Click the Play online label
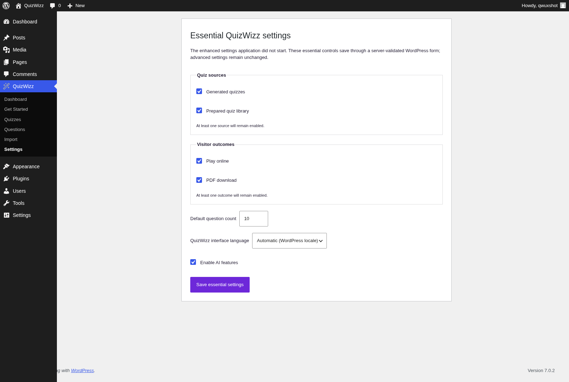This screenshot has height=382, width=569. [218, 161]
